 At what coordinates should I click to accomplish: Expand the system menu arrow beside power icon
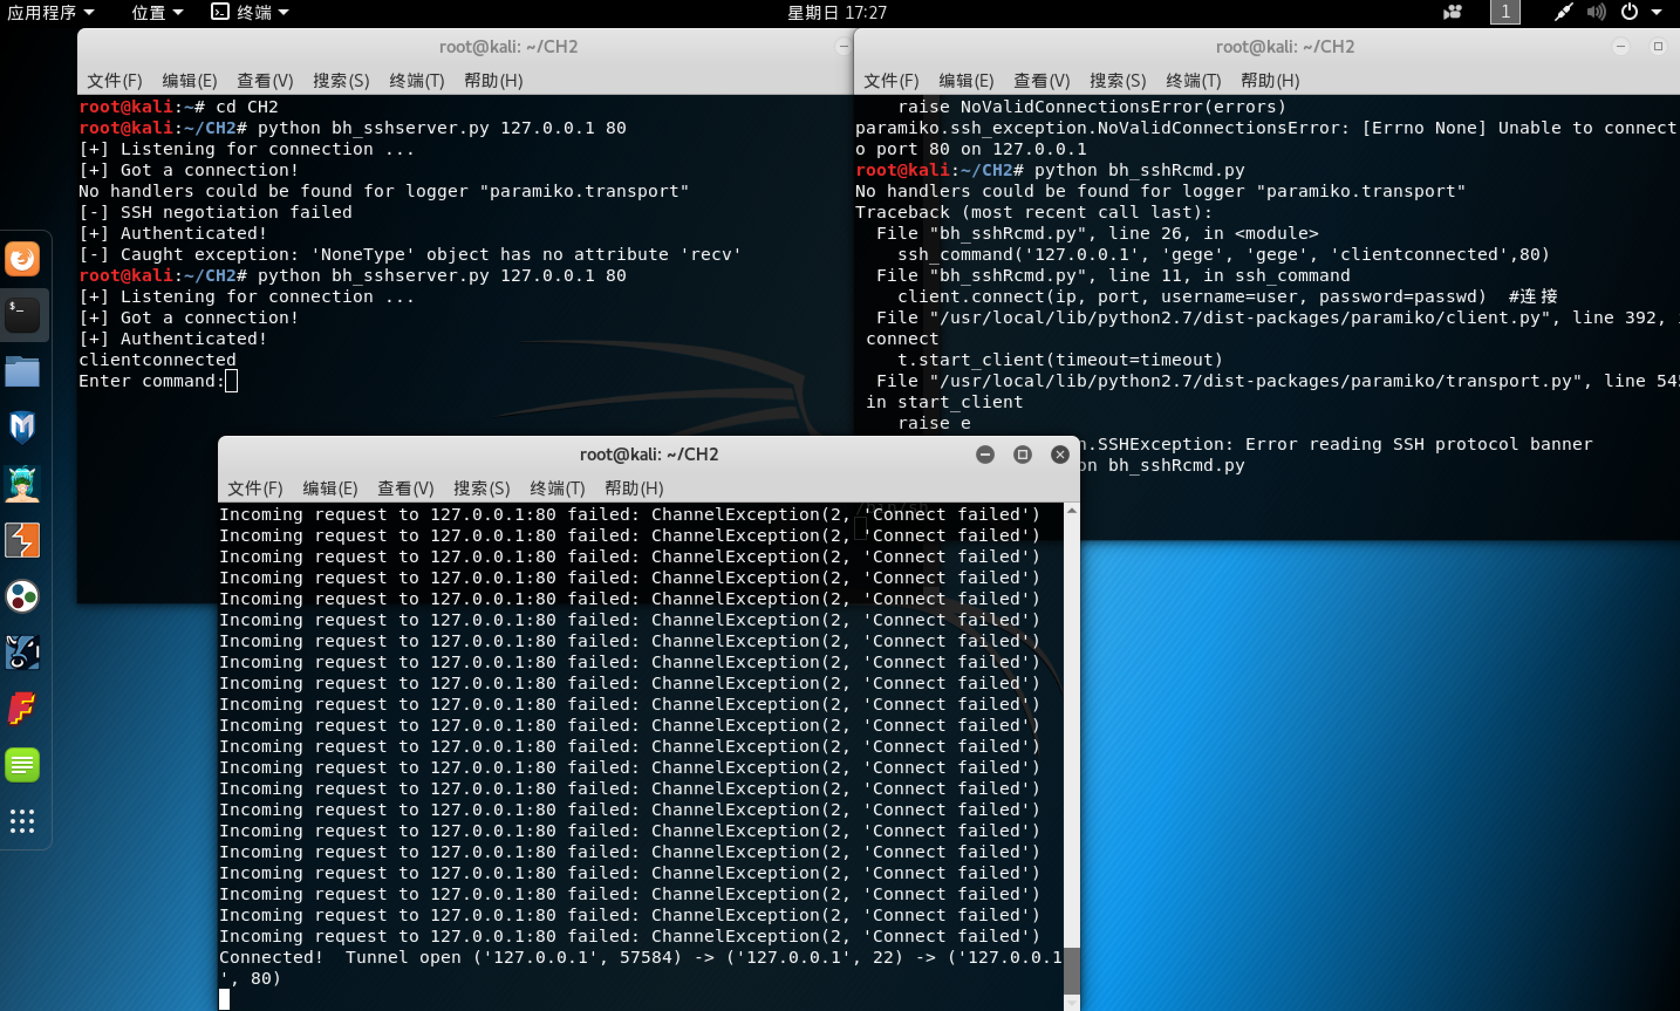[1657, 12]
